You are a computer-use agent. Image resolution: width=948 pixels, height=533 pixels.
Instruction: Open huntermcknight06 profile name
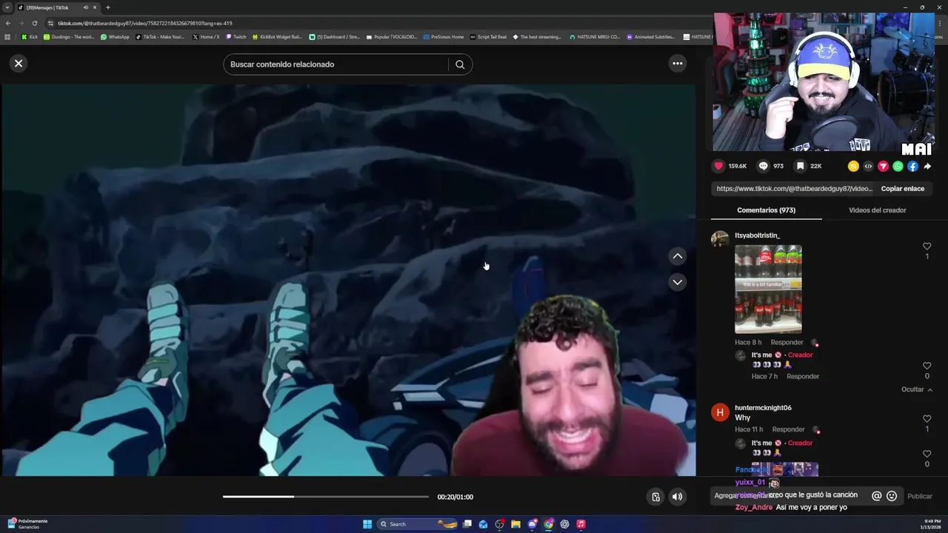[763, 408]
